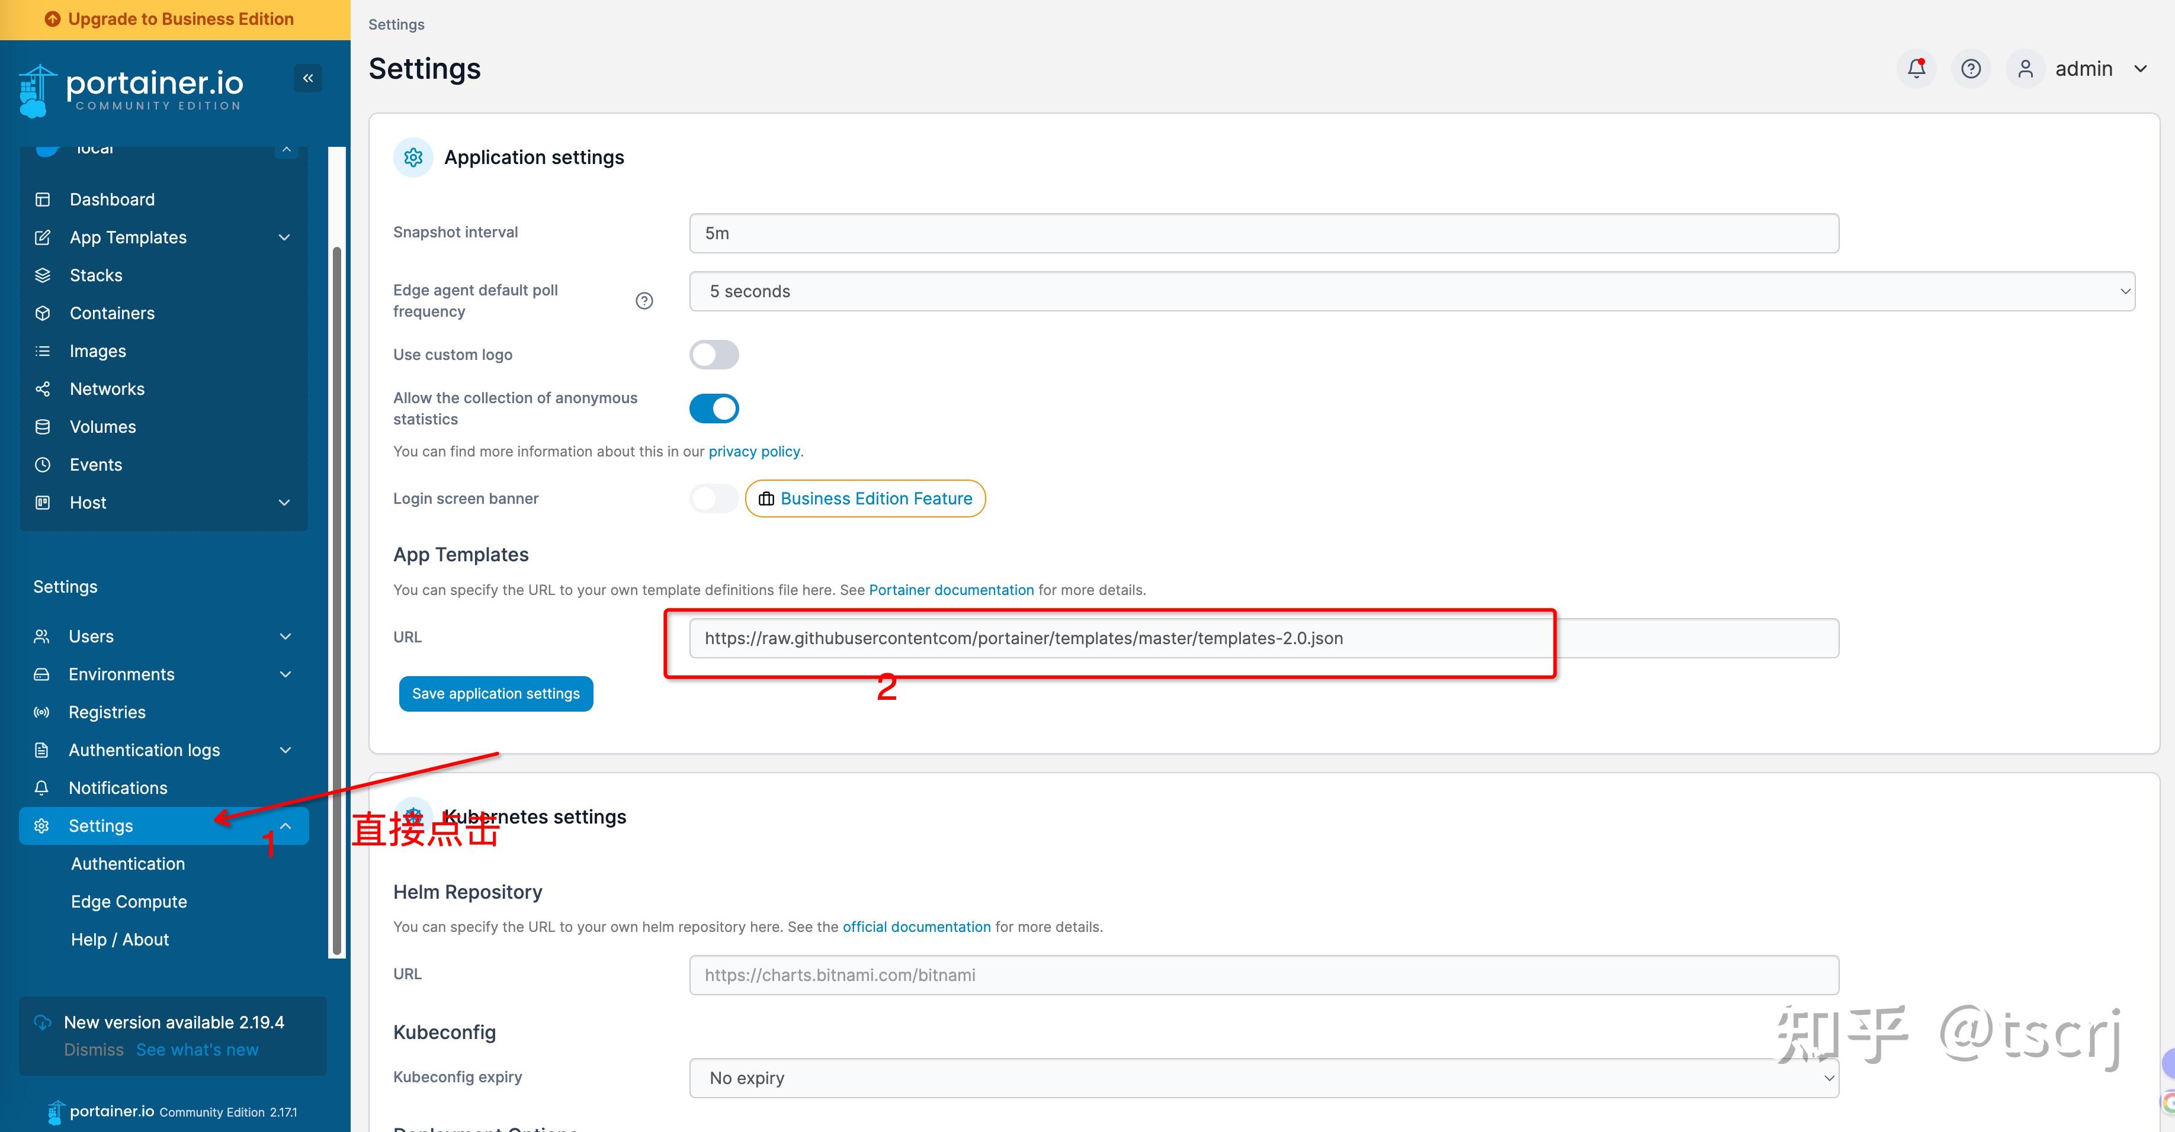This screenshot has width=2175, height=1132.
Task: Click the App Templates URL input field
Action: (1264, 638)
